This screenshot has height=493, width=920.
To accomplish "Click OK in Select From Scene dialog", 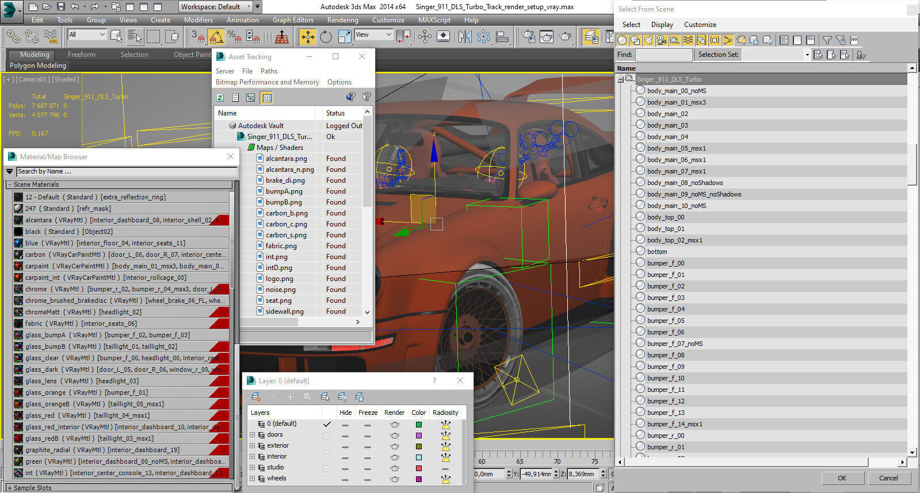I will coord(842,478).
